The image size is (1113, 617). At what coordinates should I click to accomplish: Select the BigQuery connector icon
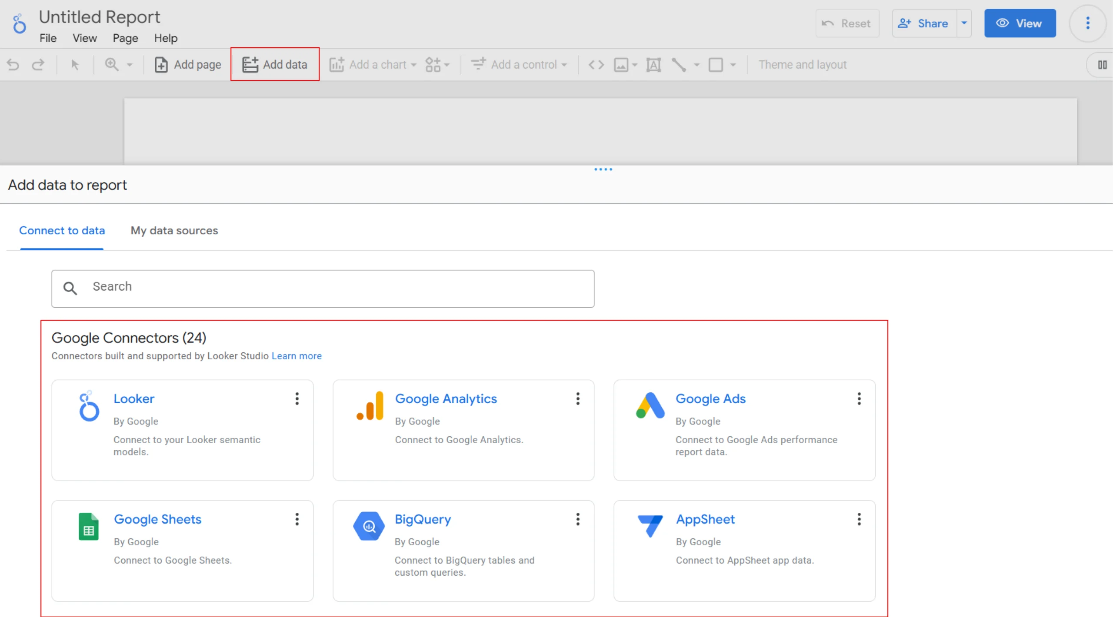click(x=369, y=526)
